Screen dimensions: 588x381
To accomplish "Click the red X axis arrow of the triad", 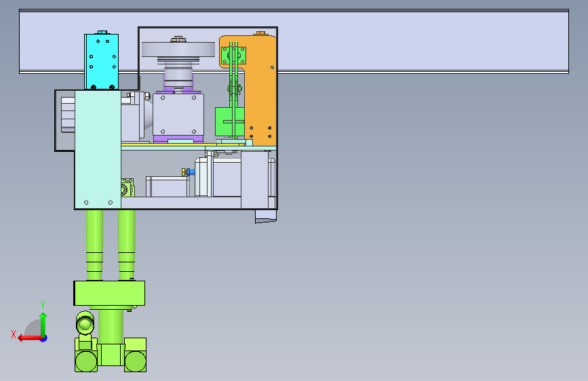I will (x=29, y=338).
